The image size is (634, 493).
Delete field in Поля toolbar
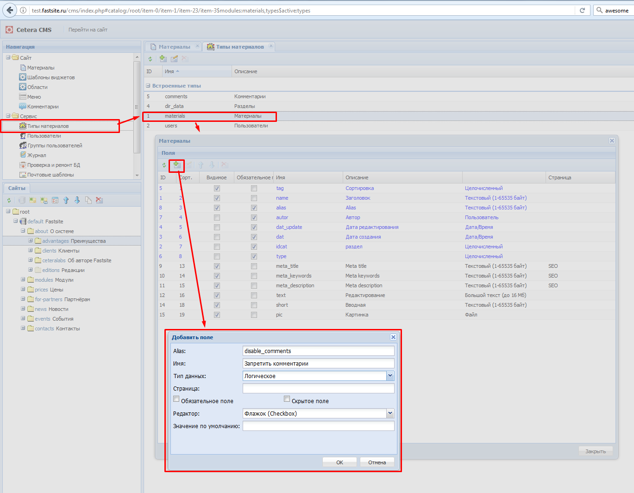pyautogui.click(x=225, y=165)
